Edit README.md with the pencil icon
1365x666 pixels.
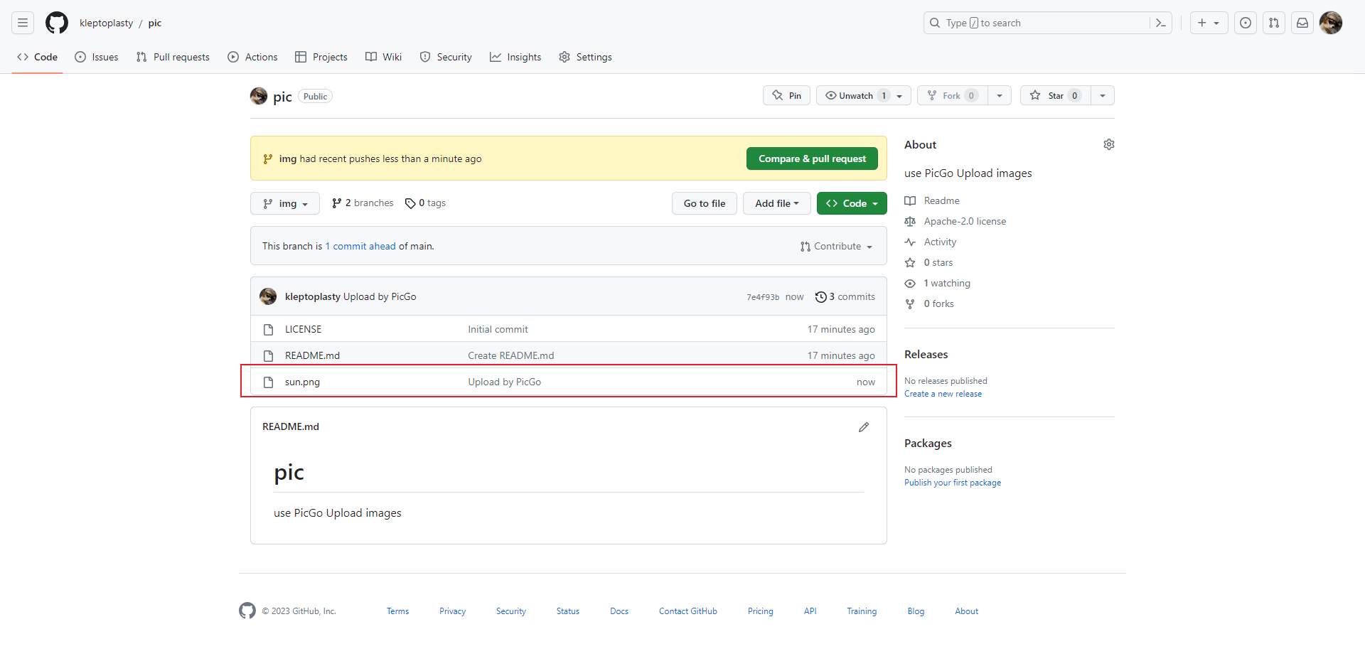pyautogui.click(x=864, y=426)
